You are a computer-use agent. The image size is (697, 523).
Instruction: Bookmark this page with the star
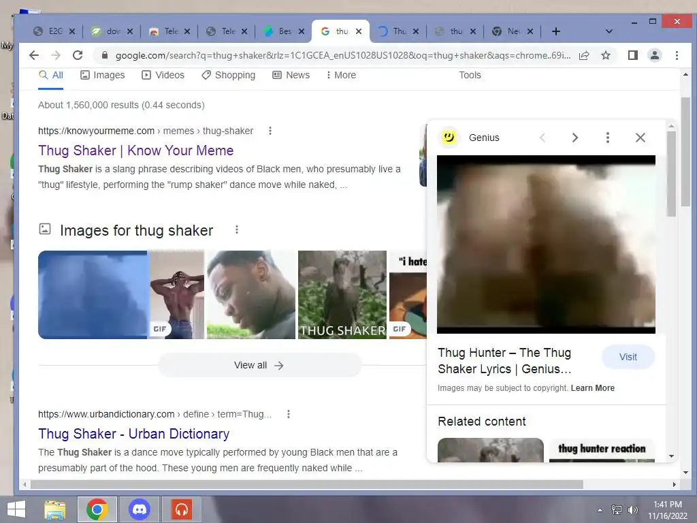605,55
